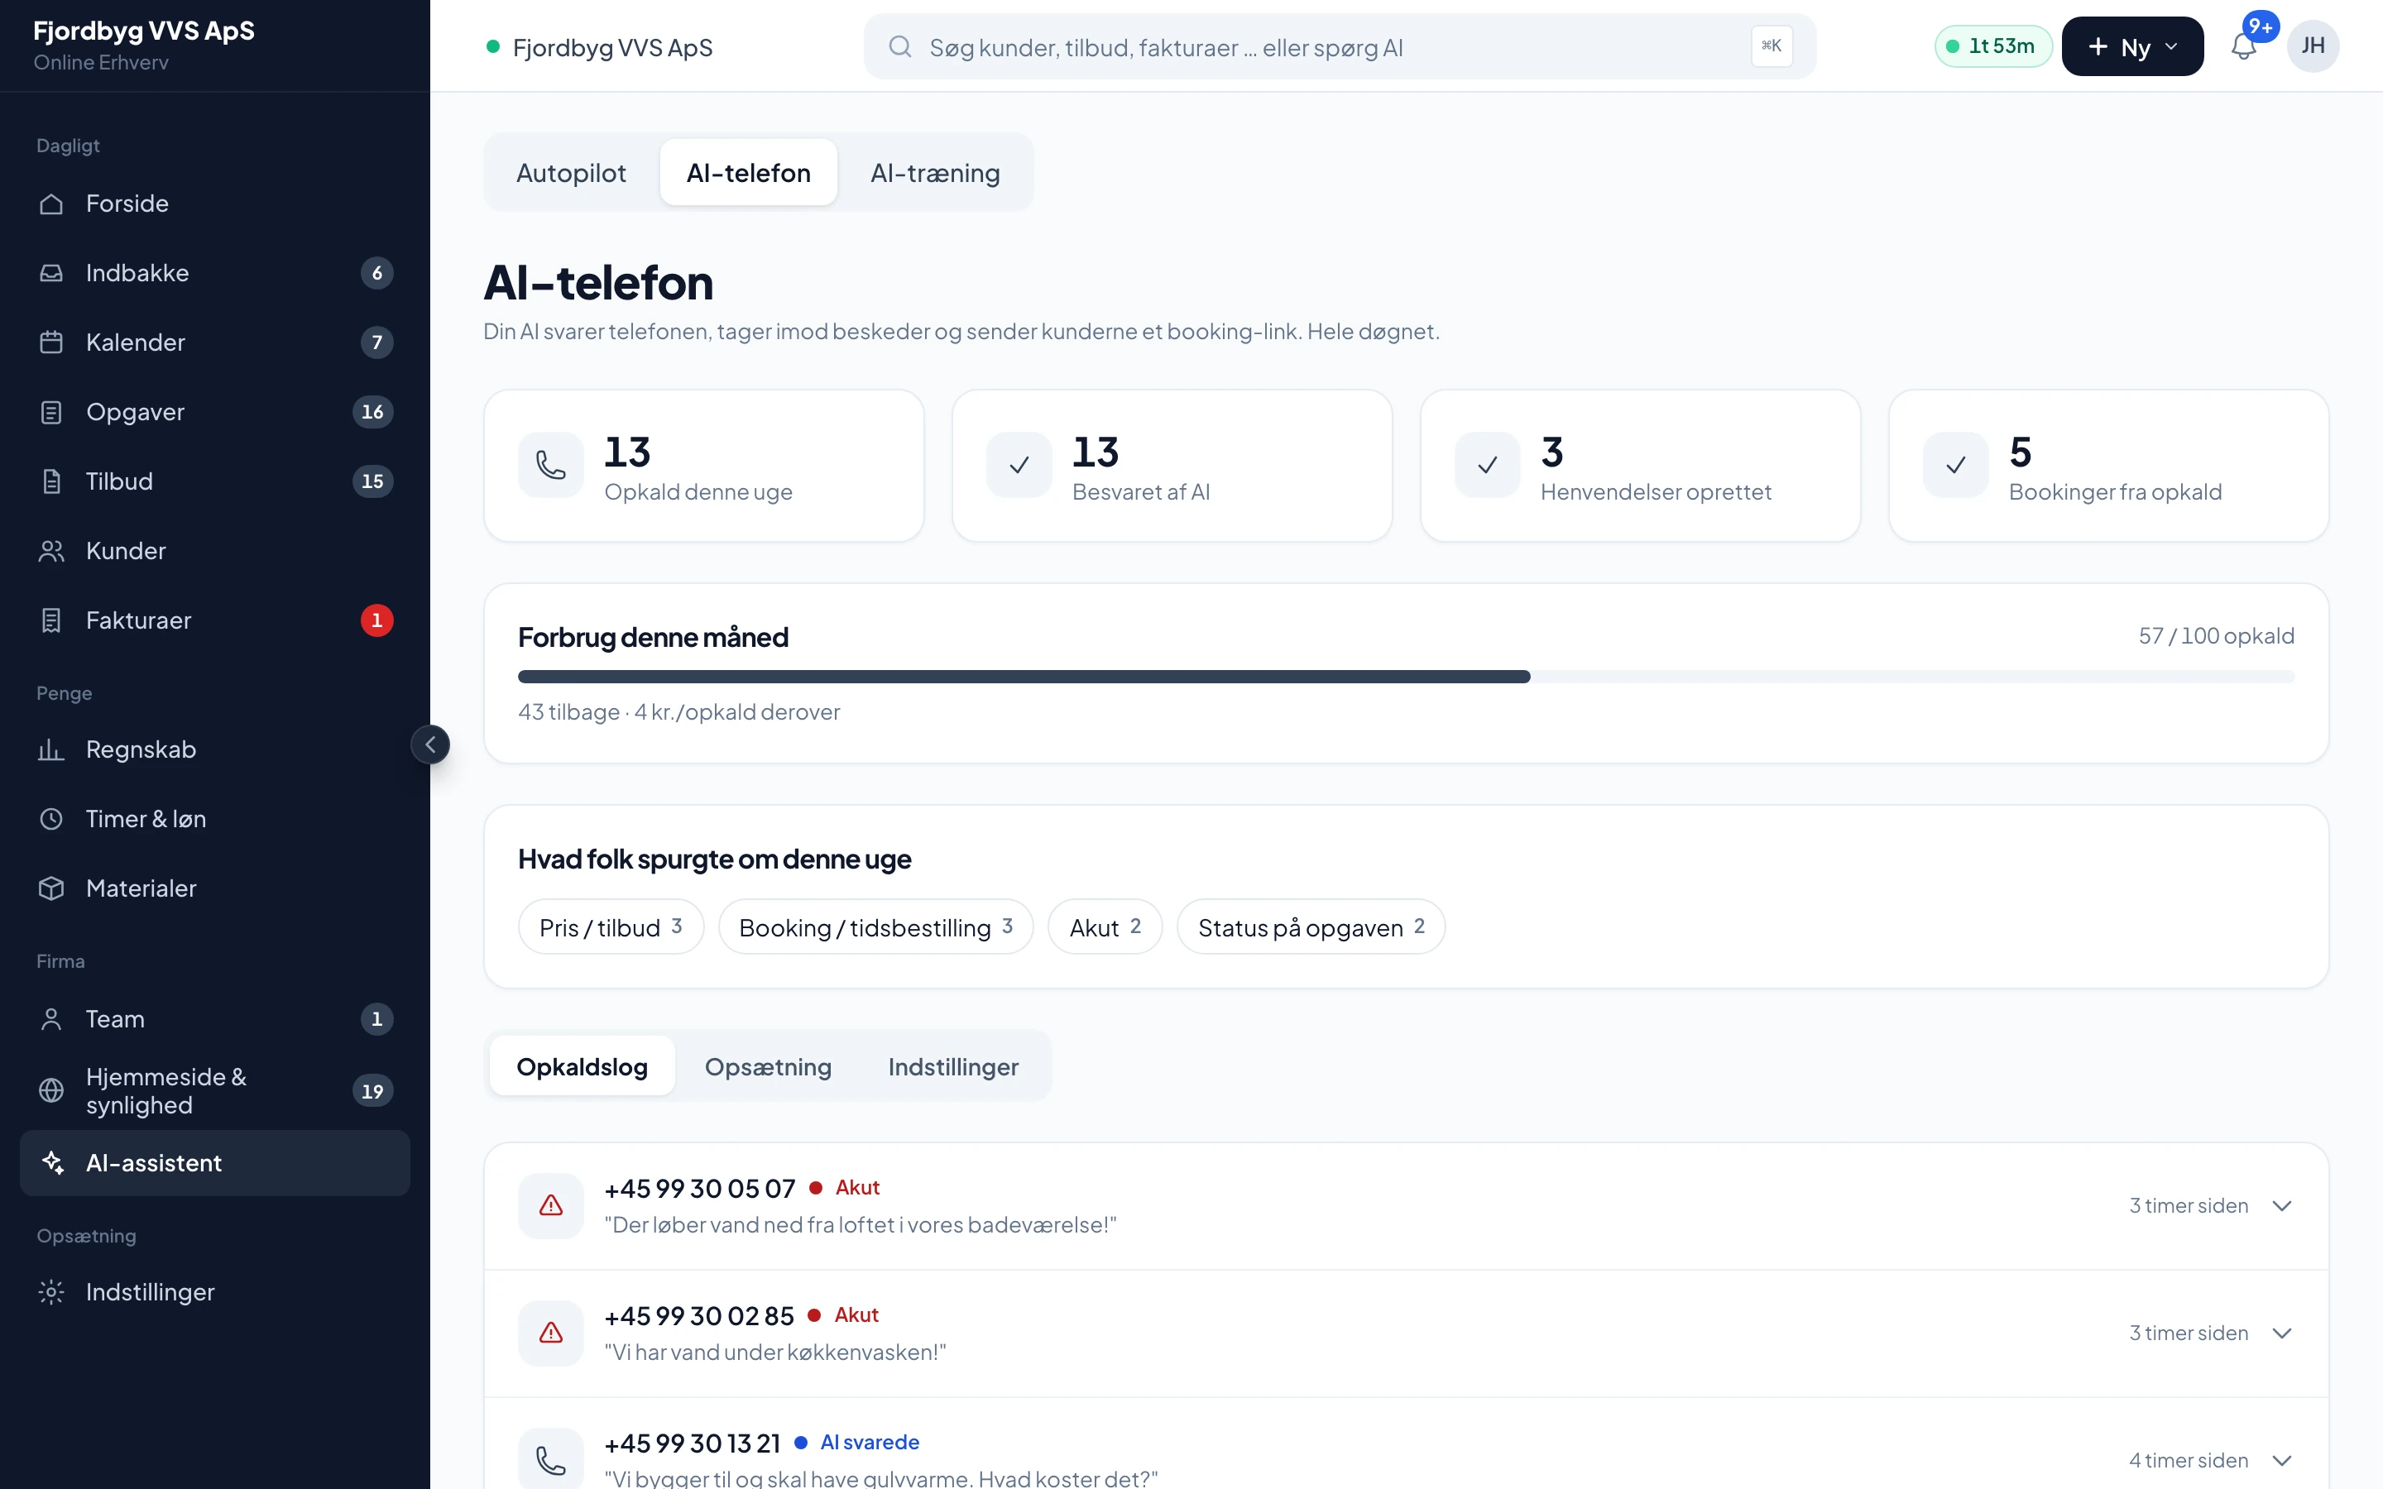Open the Fakturaer receipt icon
The height and width of the screenshot is (1489, 2383).
coord(51,620)
